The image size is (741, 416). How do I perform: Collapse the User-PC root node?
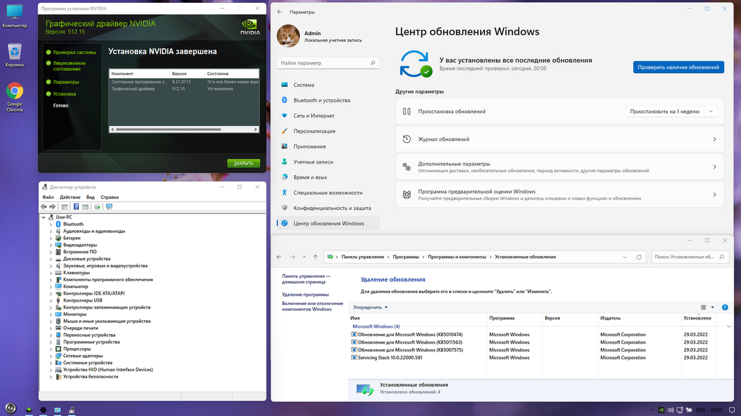43,217
